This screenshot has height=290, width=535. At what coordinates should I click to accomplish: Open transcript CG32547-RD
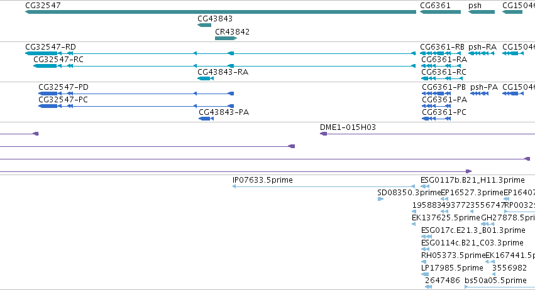point(221,53)
